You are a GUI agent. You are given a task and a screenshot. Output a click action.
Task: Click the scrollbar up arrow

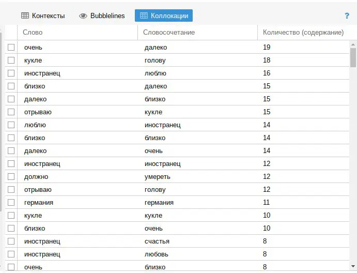353,44
